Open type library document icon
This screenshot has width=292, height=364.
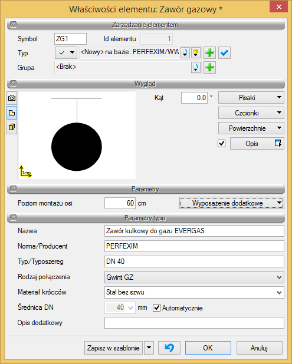coord(185,52)
